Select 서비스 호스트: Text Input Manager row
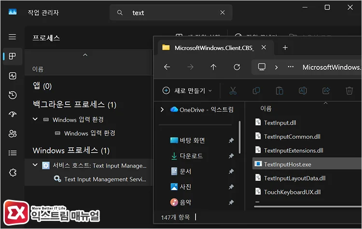Image resolution: width=362 pixels, height=229 pixels. pyautogui.click(x=88, y=165)
